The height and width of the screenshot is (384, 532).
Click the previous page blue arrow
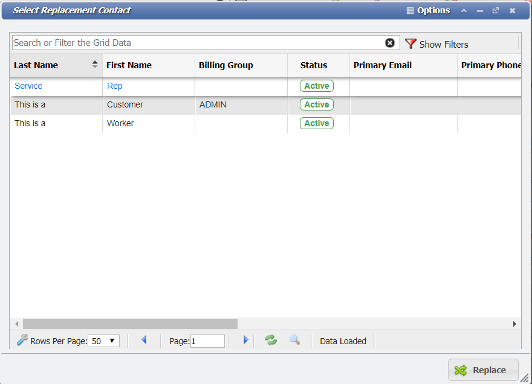144,340
